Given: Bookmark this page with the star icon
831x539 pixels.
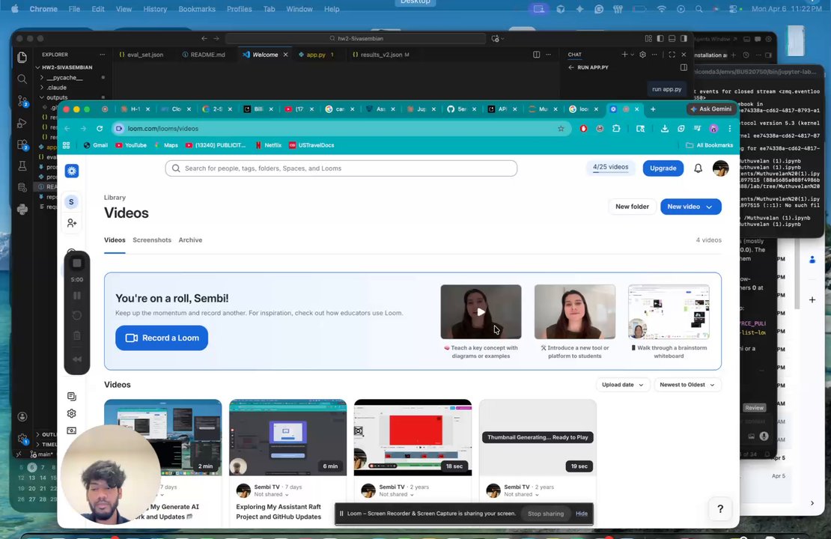Looking at the screenshot, I should coord(561,128).
